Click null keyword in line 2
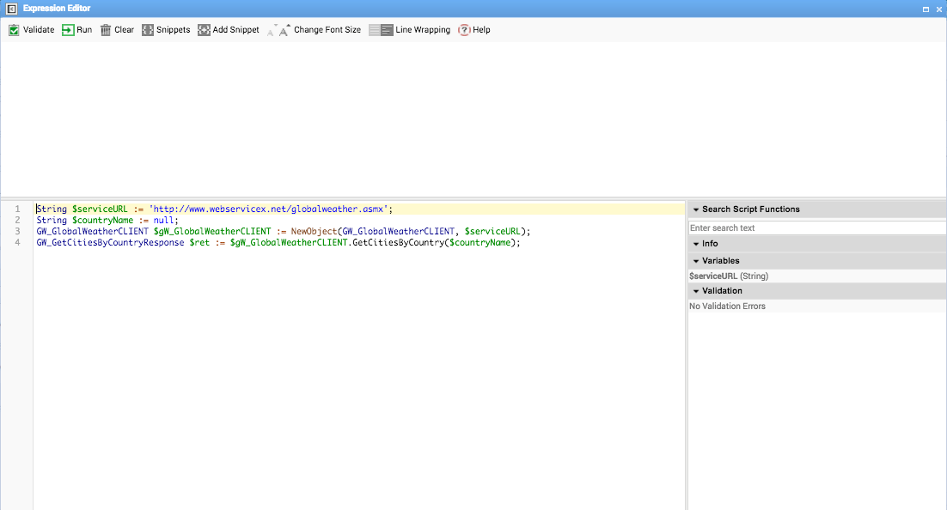947x510 pixels. click(163, 221)
